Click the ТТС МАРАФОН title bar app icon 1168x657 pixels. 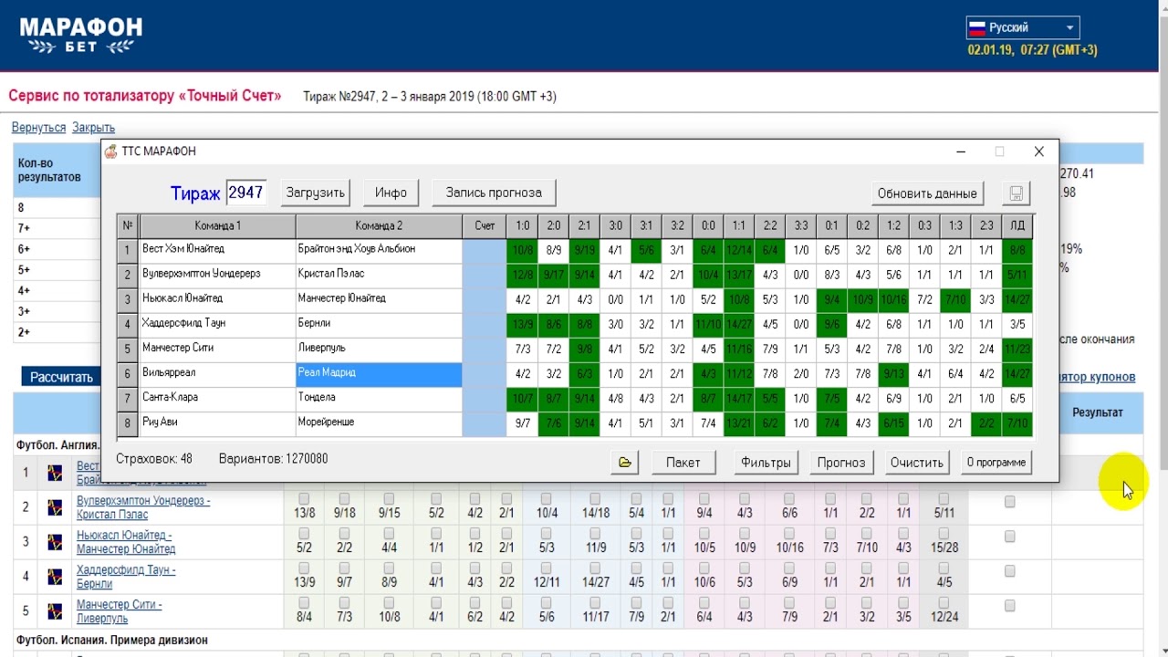pos(111,151)
